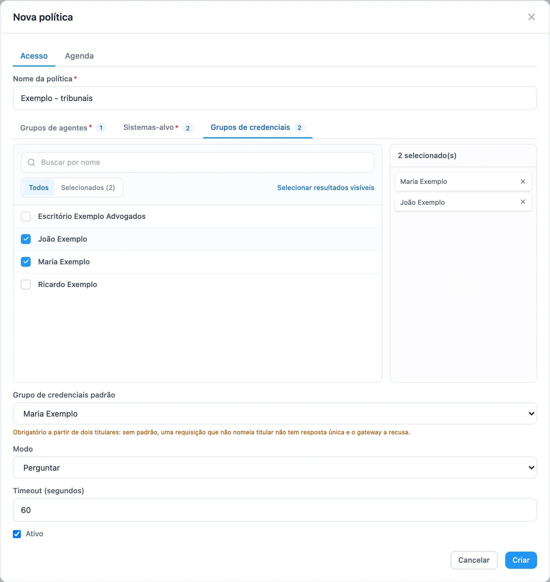Open Sistemas-alvo tab
550x582 pixels.
[158, 128]
